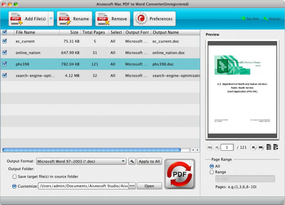The width and height of the screenshot is (285, 205).
Task: Uncheck the phs398 file checkbox
Action: pos(5,64)
